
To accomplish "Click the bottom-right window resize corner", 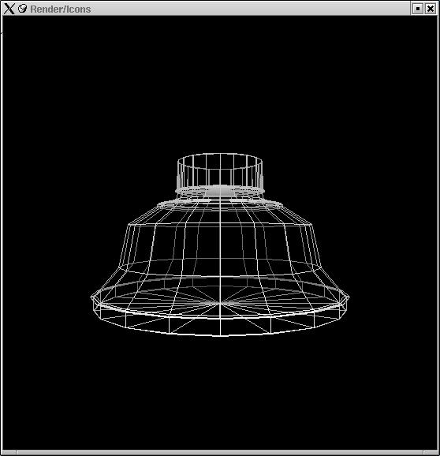I will [x=431, y=453].
